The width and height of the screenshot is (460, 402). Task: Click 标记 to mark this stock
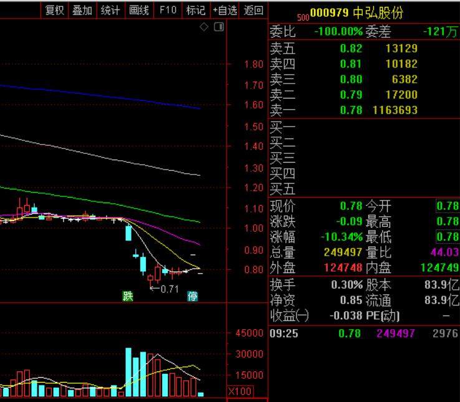(196, 10)
